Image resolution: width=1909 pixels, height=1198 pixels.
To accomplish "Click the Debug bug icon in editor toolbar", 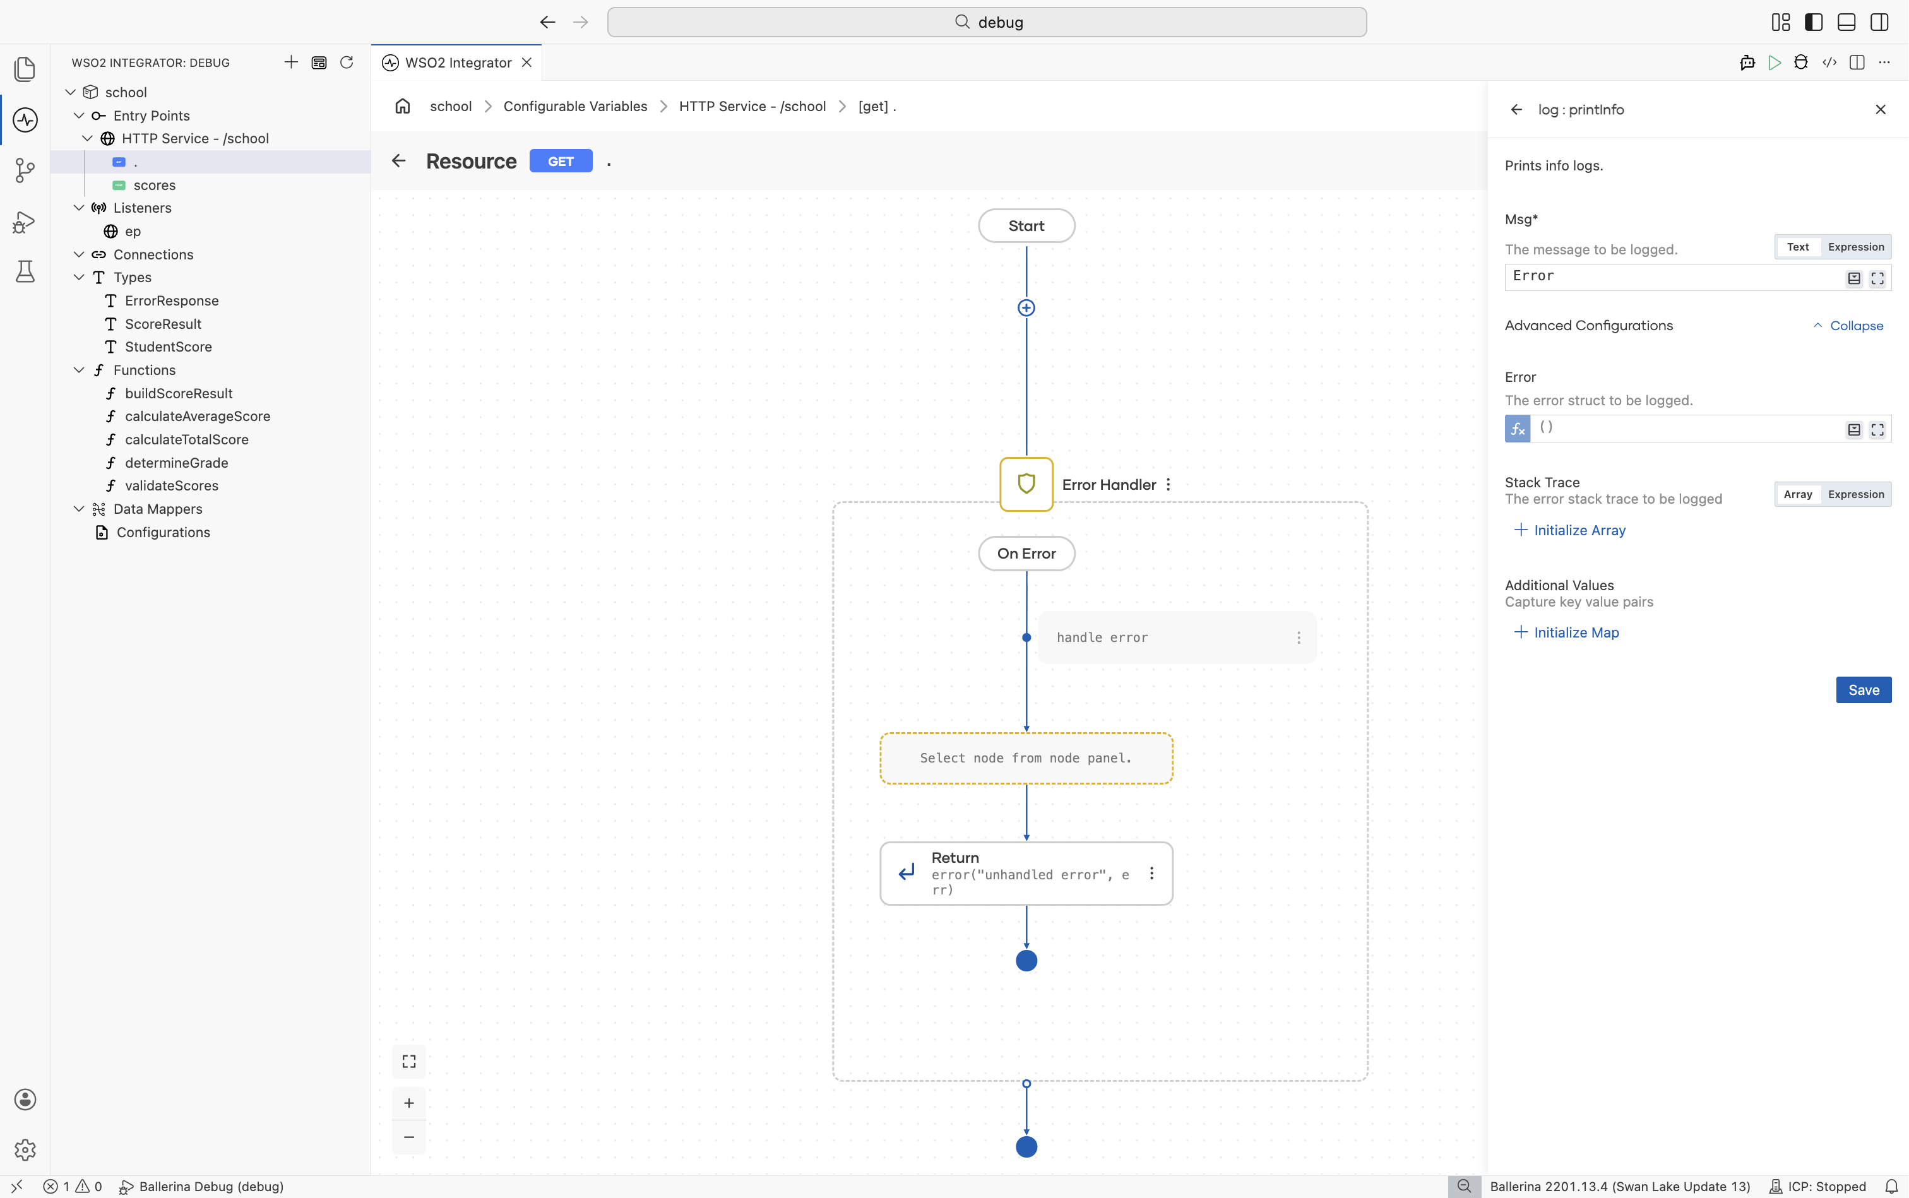I will click(1801, 62).
